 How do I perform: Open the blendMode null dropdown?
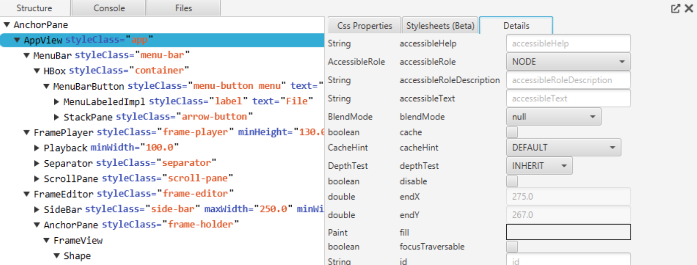click(553, 117)
